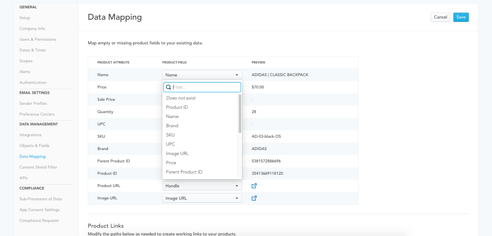
Task: Open Objects & Fields page
Action: pos(34,146)
